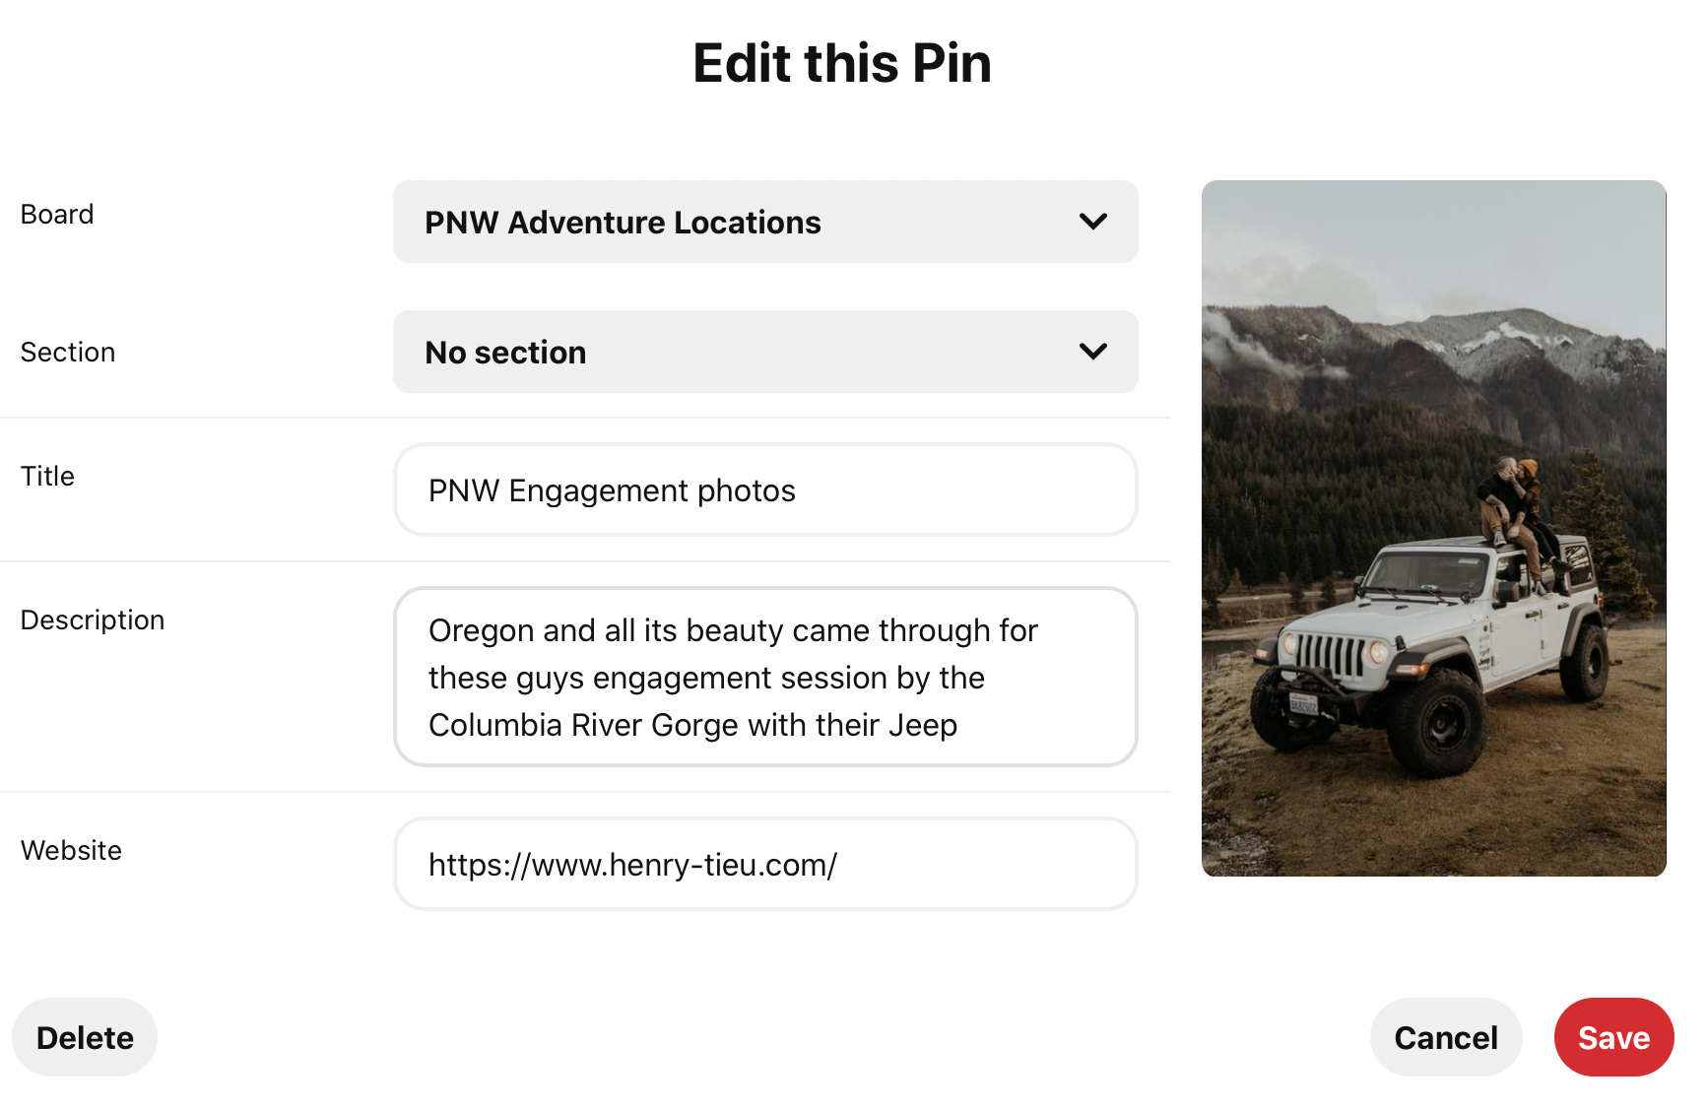Click the Description field label
1708x1109 pixels.
coord(93,620)
